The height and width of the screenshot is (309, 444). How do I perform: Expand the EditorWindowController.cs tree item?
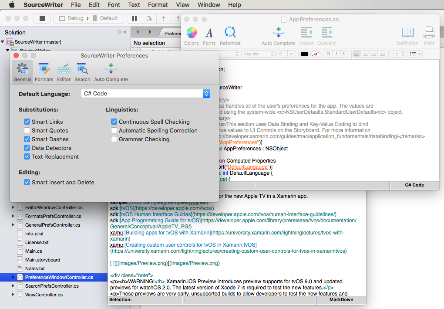click(x=12, y=207)
